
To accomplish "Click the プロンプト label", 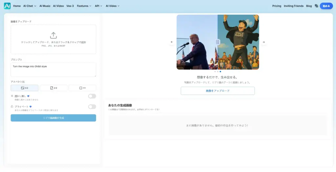I will (x=16, y=60).
